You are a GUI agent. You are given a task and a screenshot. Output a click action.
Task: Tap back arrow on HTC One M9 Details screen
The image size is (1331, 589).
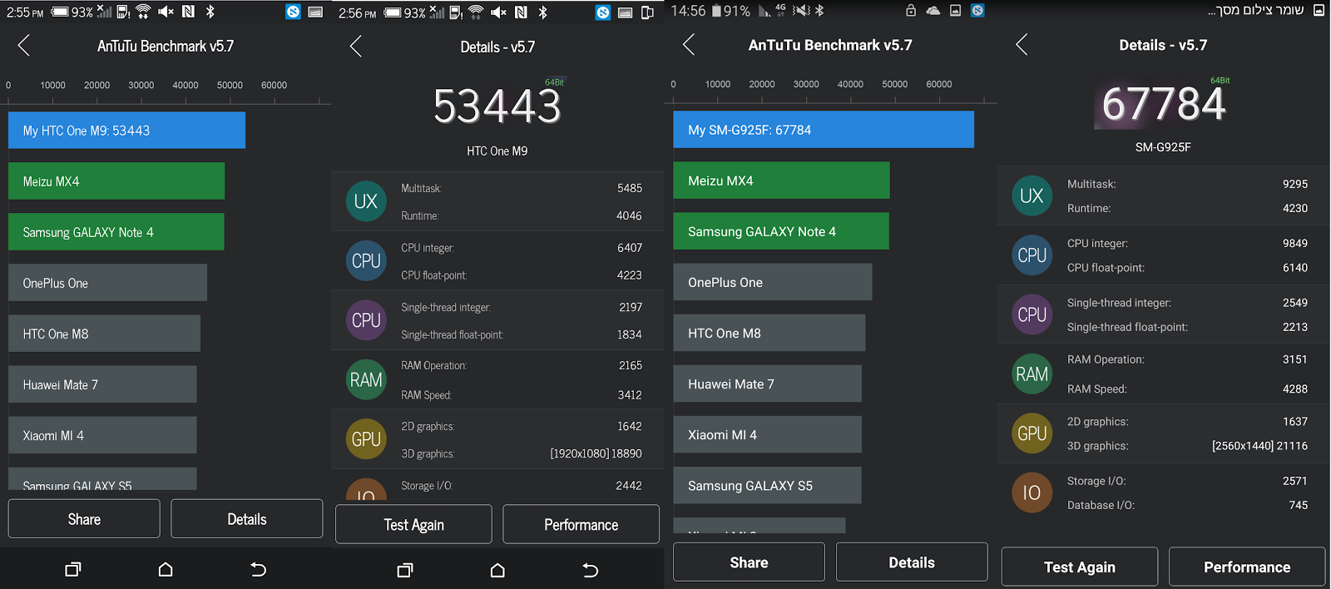tap(356, 46)
